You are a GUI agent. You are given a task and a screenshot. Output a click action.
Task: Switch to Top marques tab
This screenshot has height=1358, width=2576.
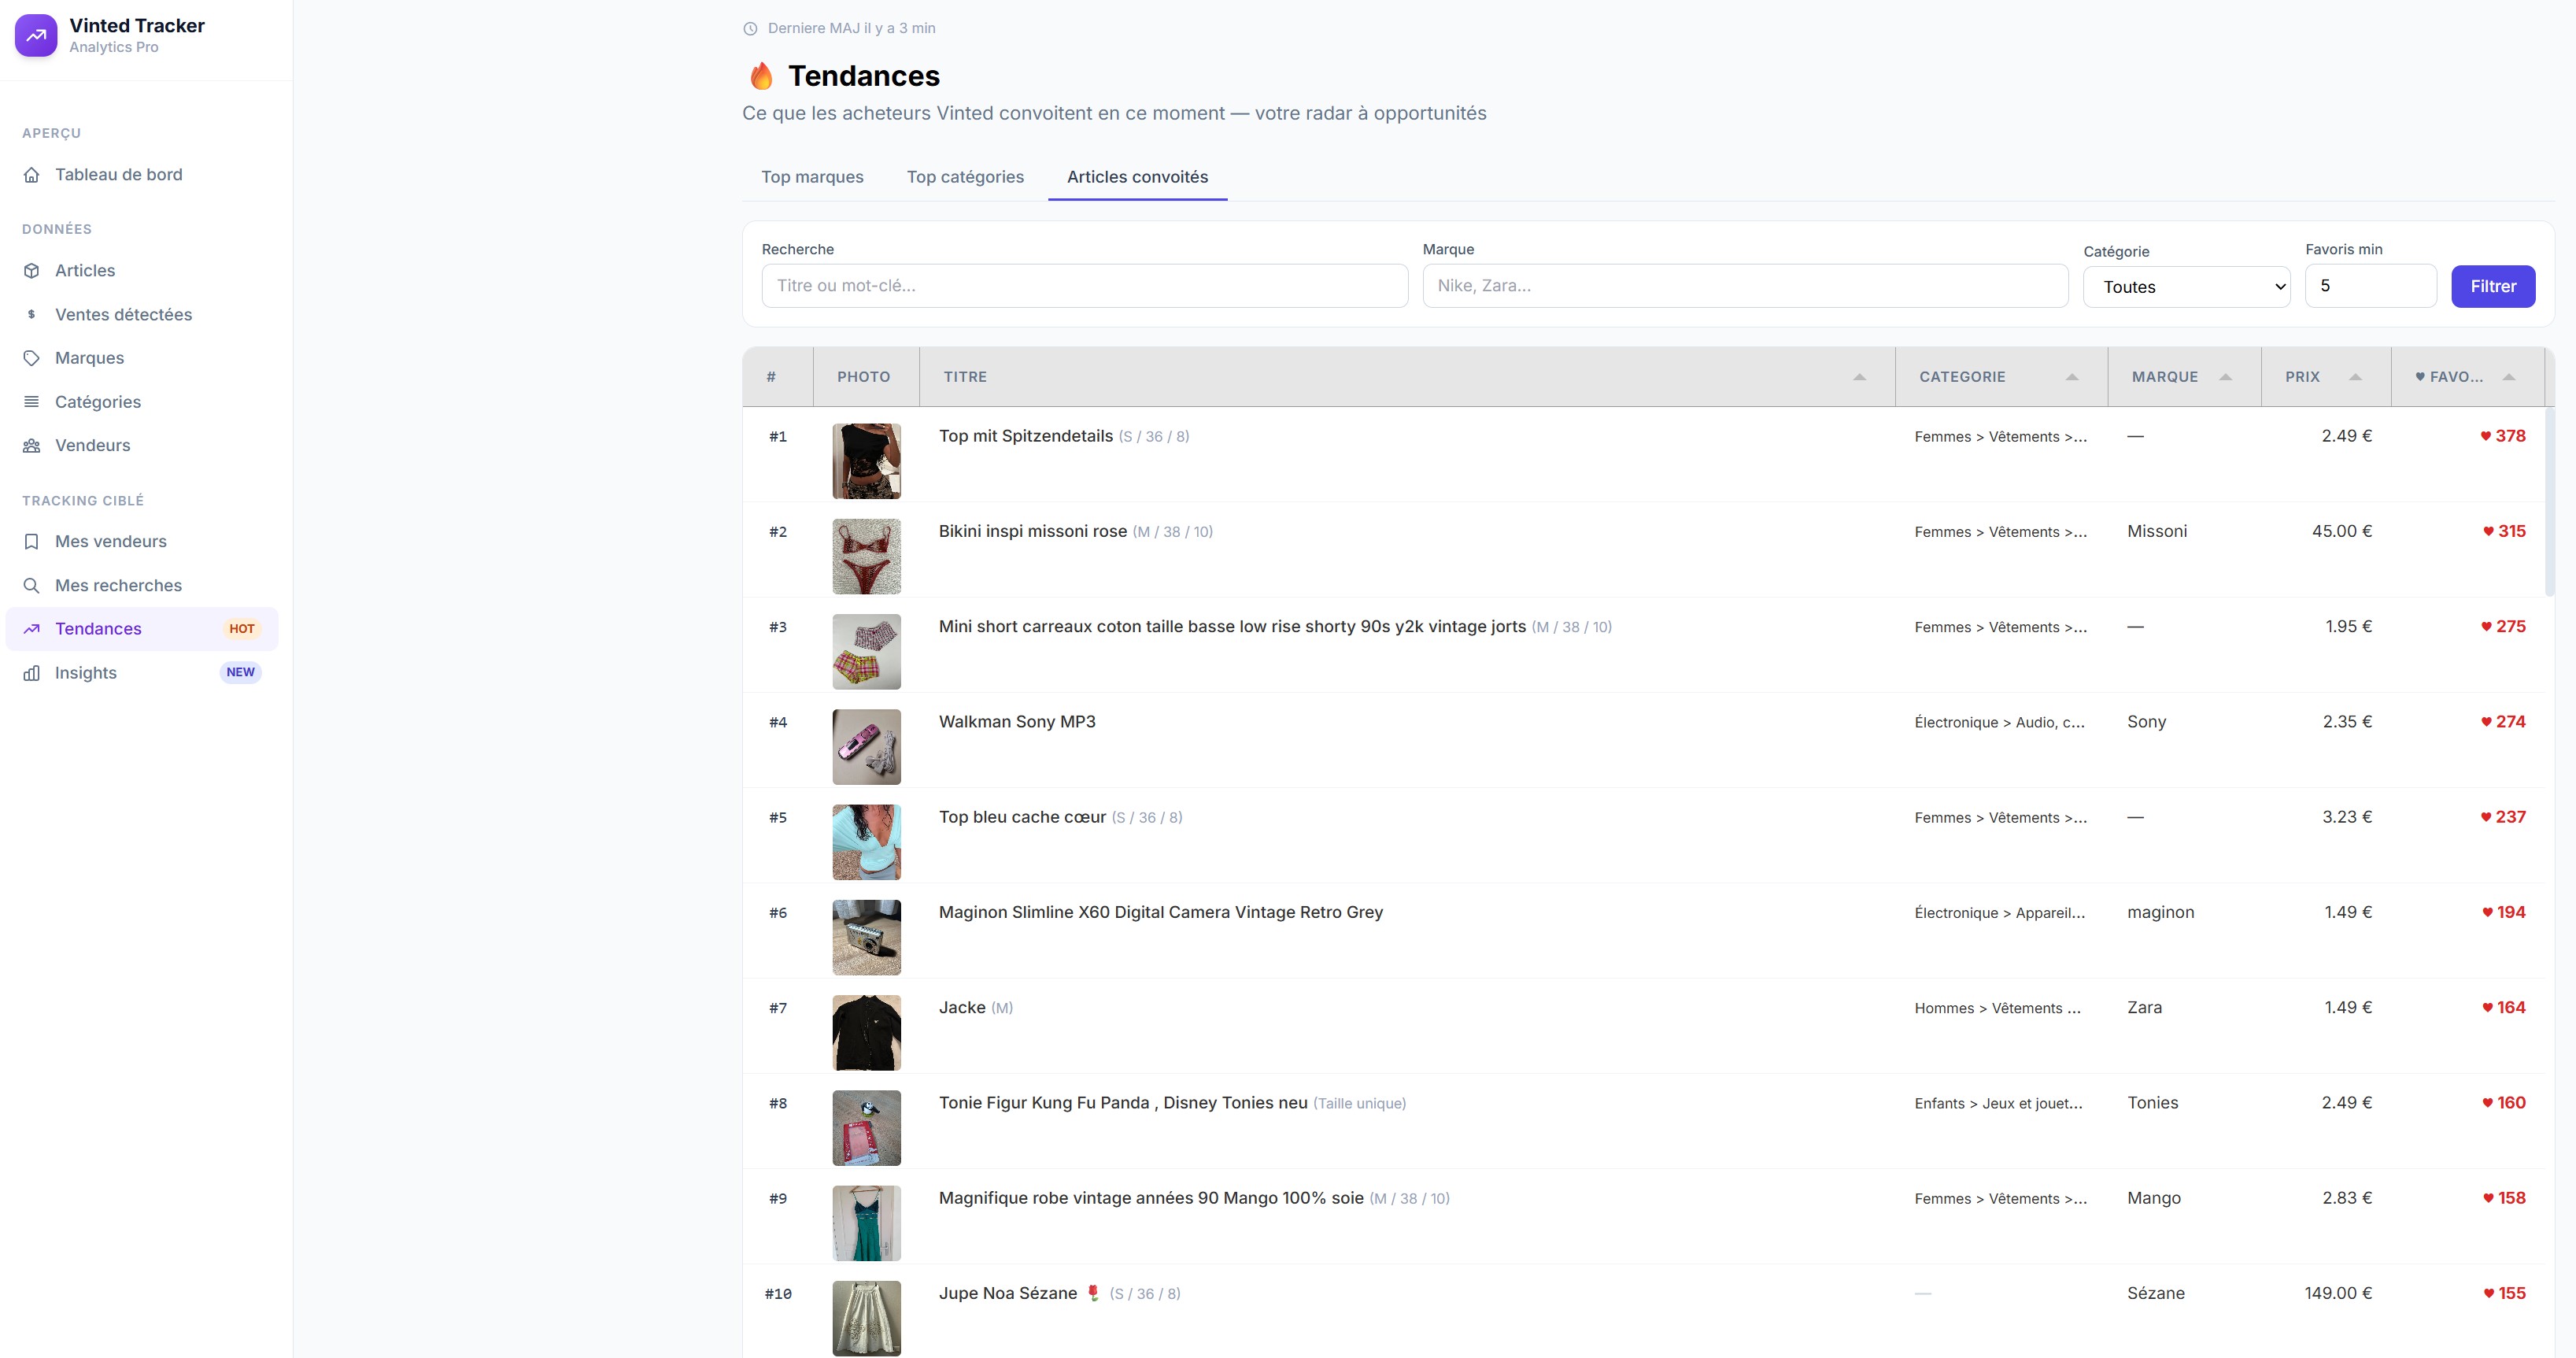812,177
